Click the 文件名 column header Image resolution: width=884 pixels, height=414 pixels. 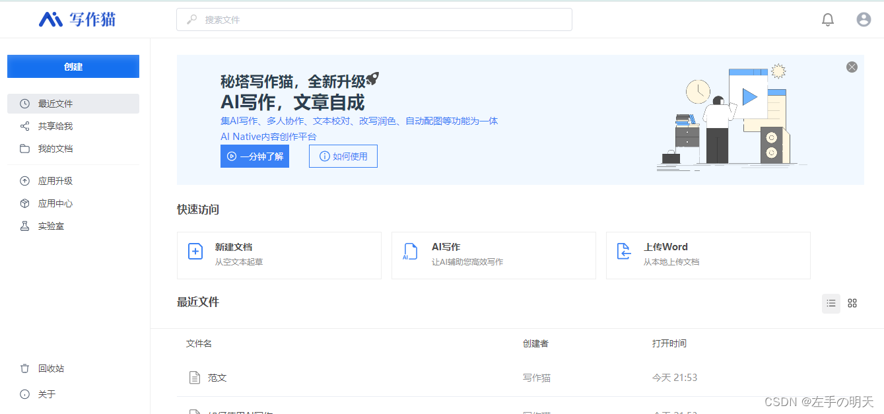pos(199,343)
